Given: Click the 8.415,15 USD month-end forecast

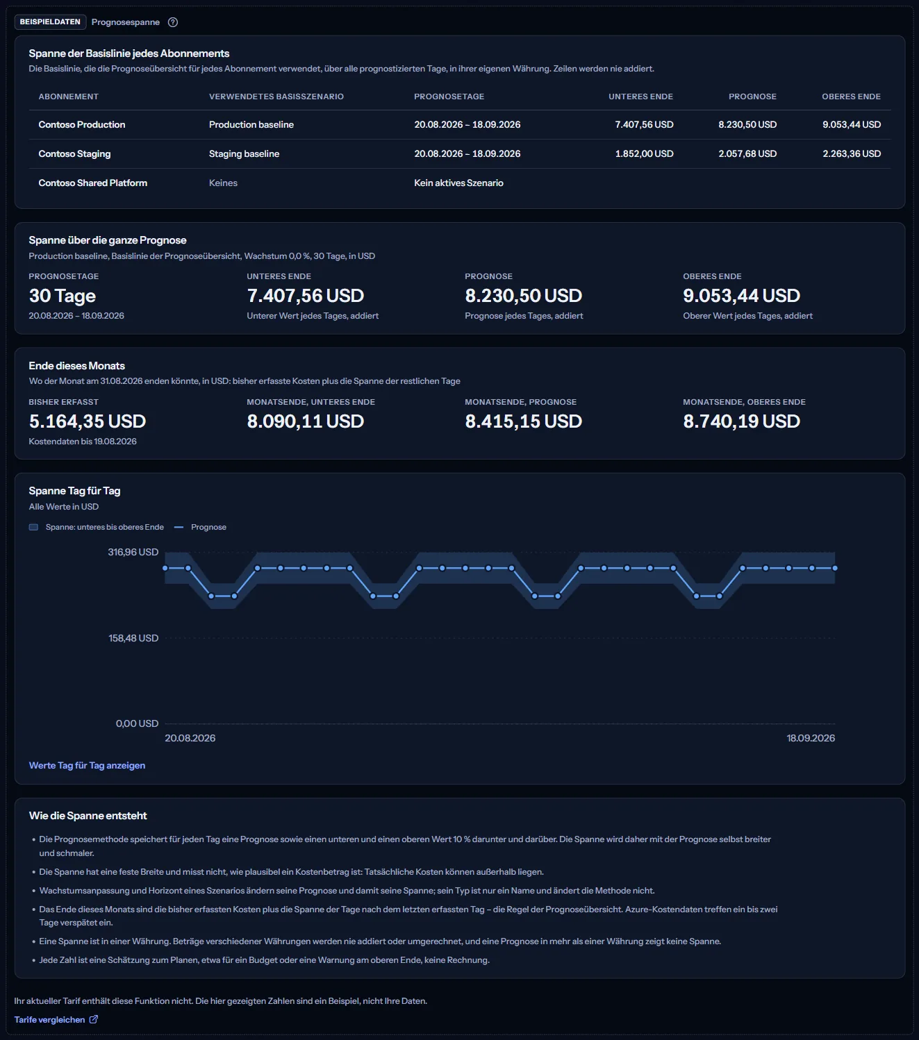Looking at the screenshot, I should tap(524, 421).
